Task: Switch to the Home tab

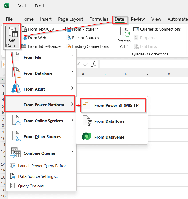Action: point(27,19)
